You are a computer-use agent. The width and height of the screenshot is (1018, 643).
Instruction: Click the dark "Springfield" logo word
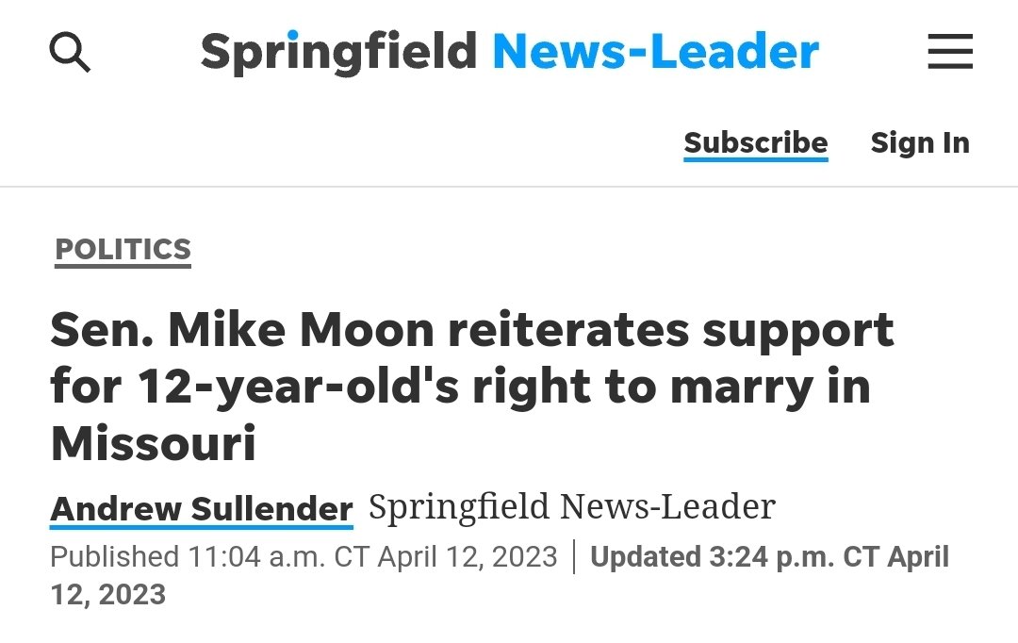click(339, 53)
